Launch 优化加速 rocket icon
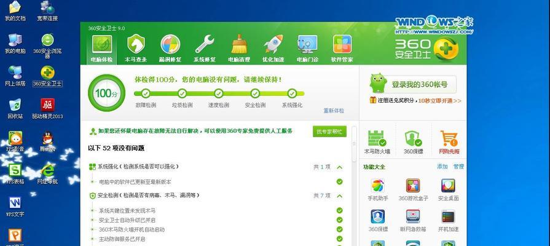 pos(273,49)
